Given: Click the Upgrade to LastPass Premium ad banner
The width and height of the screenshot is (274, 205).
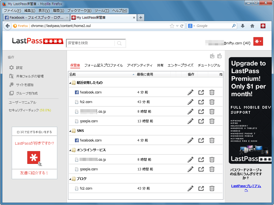Looking at the screenshot, I should pos(250,111).
